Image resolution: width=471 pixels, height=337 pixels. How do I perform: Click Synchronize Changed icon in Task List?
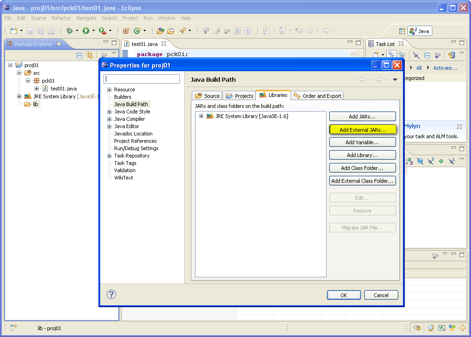pos(451,55)
